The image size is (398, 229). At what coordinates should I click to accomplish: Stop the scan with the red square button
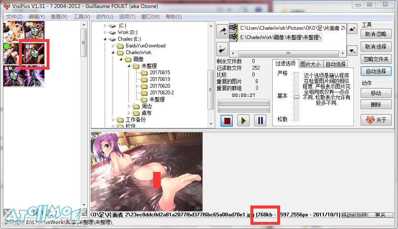pyautogui.click(x=226, y=120)
